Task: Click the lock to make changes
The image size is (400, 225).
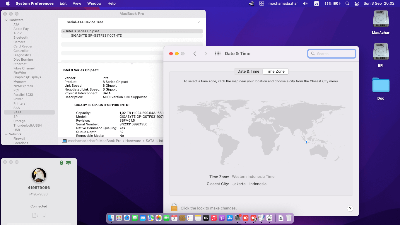Action: [x=174, y=207]
